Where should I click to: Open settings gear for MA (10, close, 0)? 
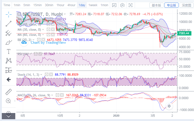click(x=48, y=24)
